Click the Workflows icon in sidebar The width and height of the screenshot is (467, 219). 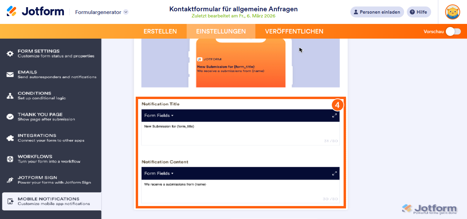10,159
